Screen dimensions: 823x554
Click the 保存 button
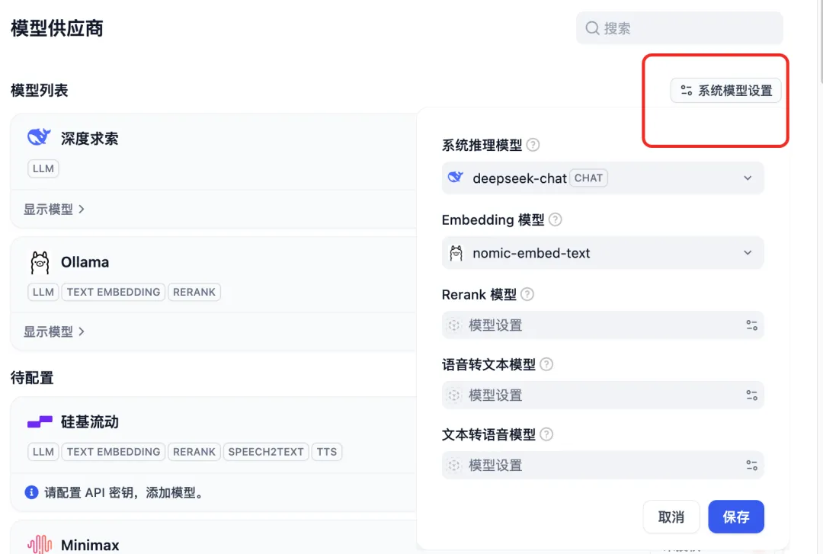(736, 517)
